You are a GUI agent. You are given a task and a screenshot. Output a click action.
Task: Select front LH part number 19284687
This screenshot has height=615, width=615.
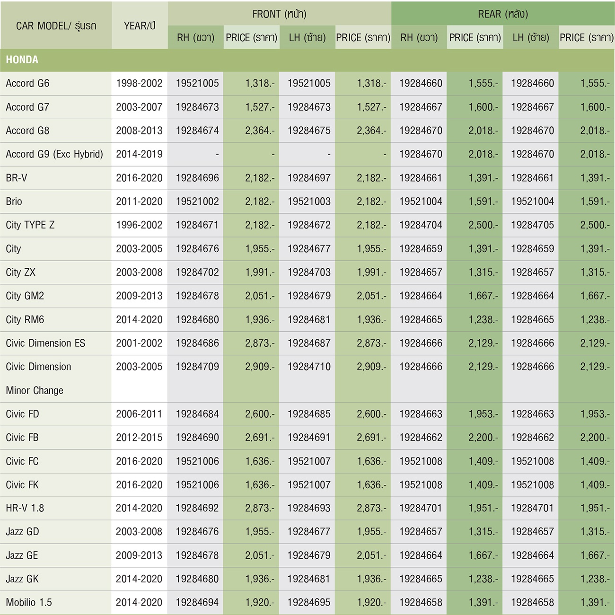click(x=309, y=343)
